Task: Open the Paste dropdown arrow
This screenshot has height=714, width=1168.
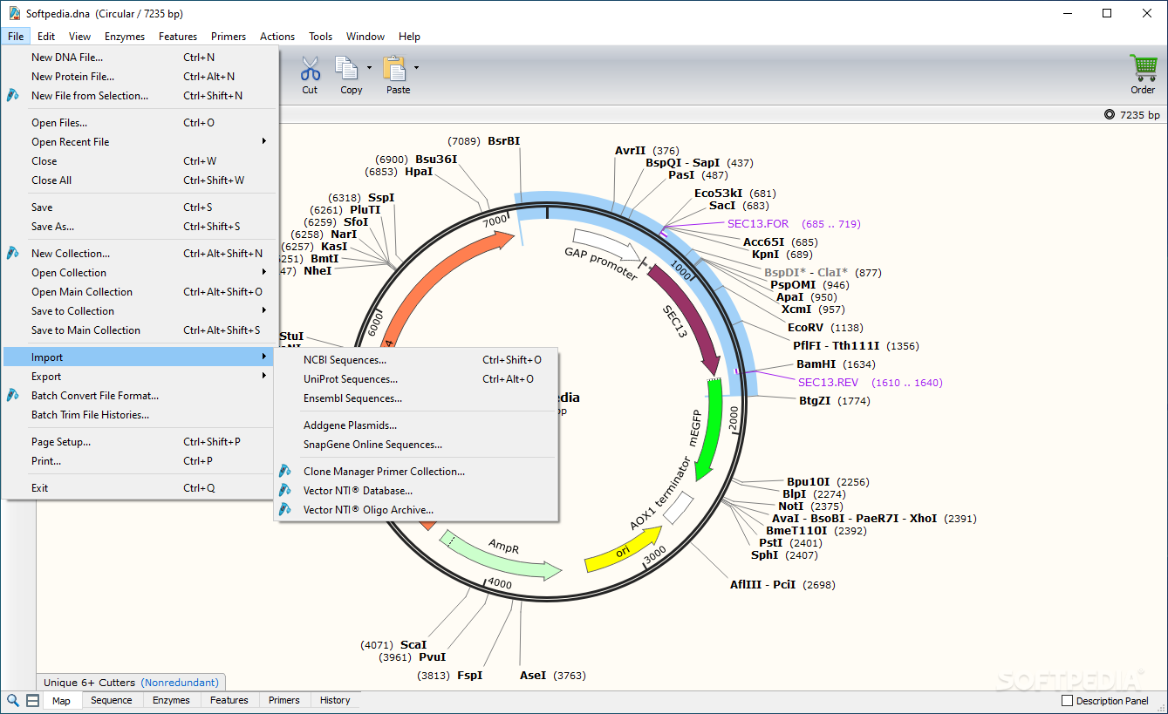Action: [416, 67]
